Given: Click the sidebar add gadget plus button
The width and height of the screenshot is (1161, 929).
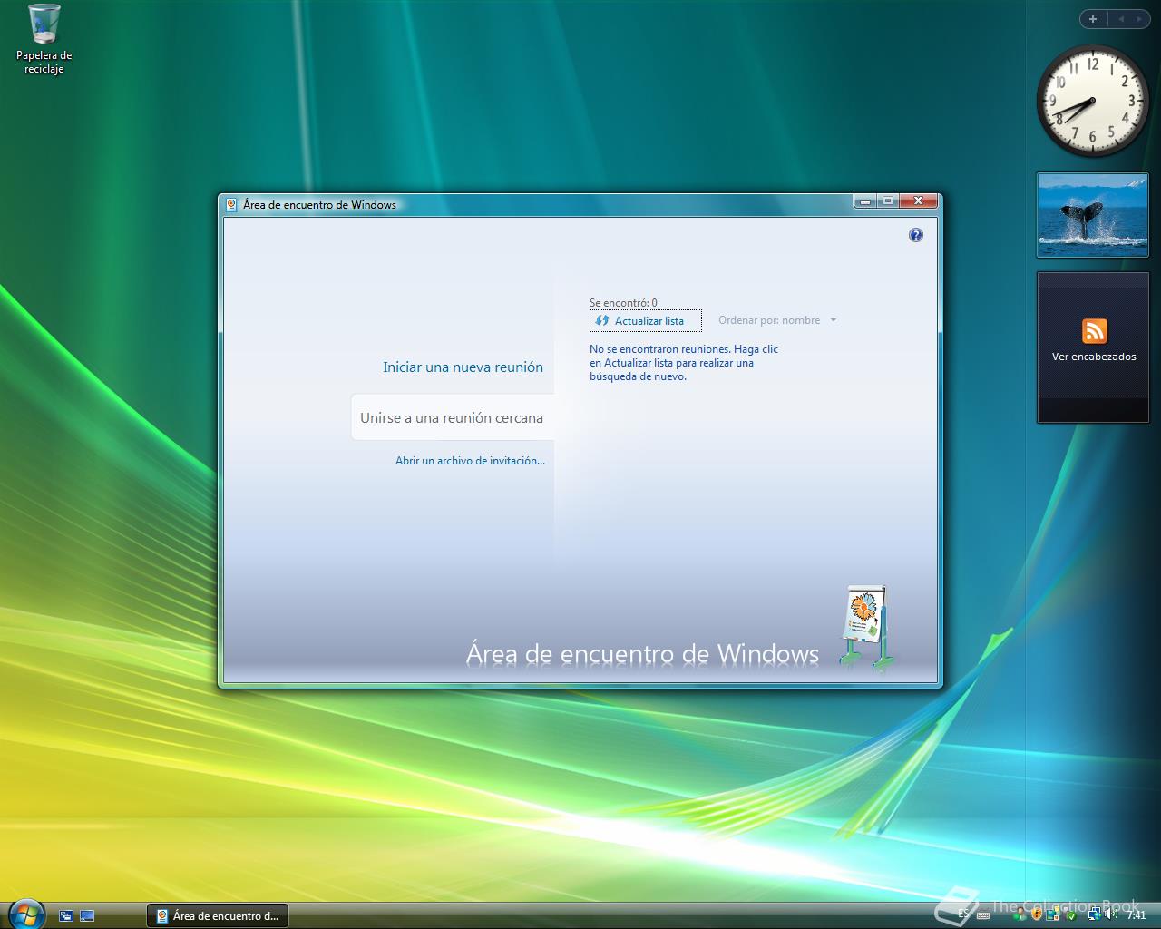Looking at the screenshot, I should click(1093, 19).
